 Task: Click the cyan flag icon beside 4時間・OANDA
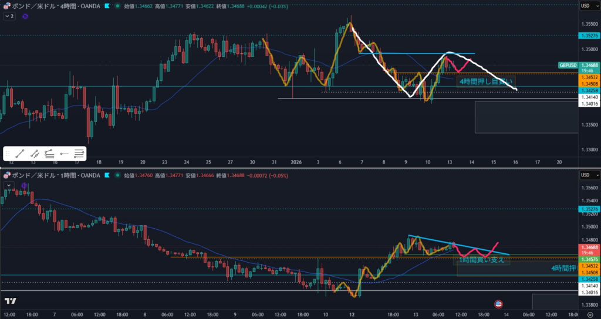(107, 6)
